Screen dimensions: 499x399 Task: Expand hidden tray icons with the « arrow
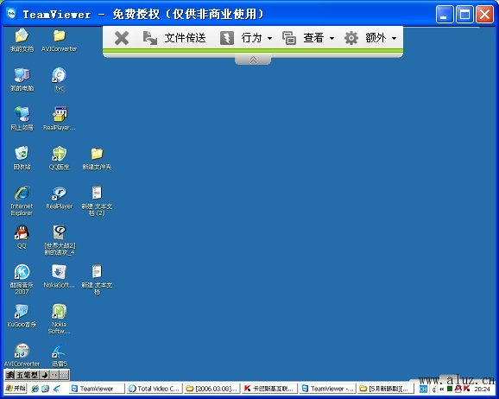pos(442,389)
